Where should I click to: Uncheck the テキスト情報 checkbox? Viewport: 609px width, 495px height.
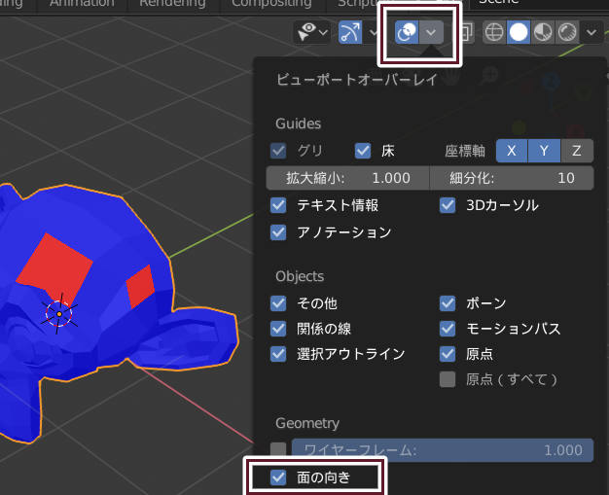point(278,205)
